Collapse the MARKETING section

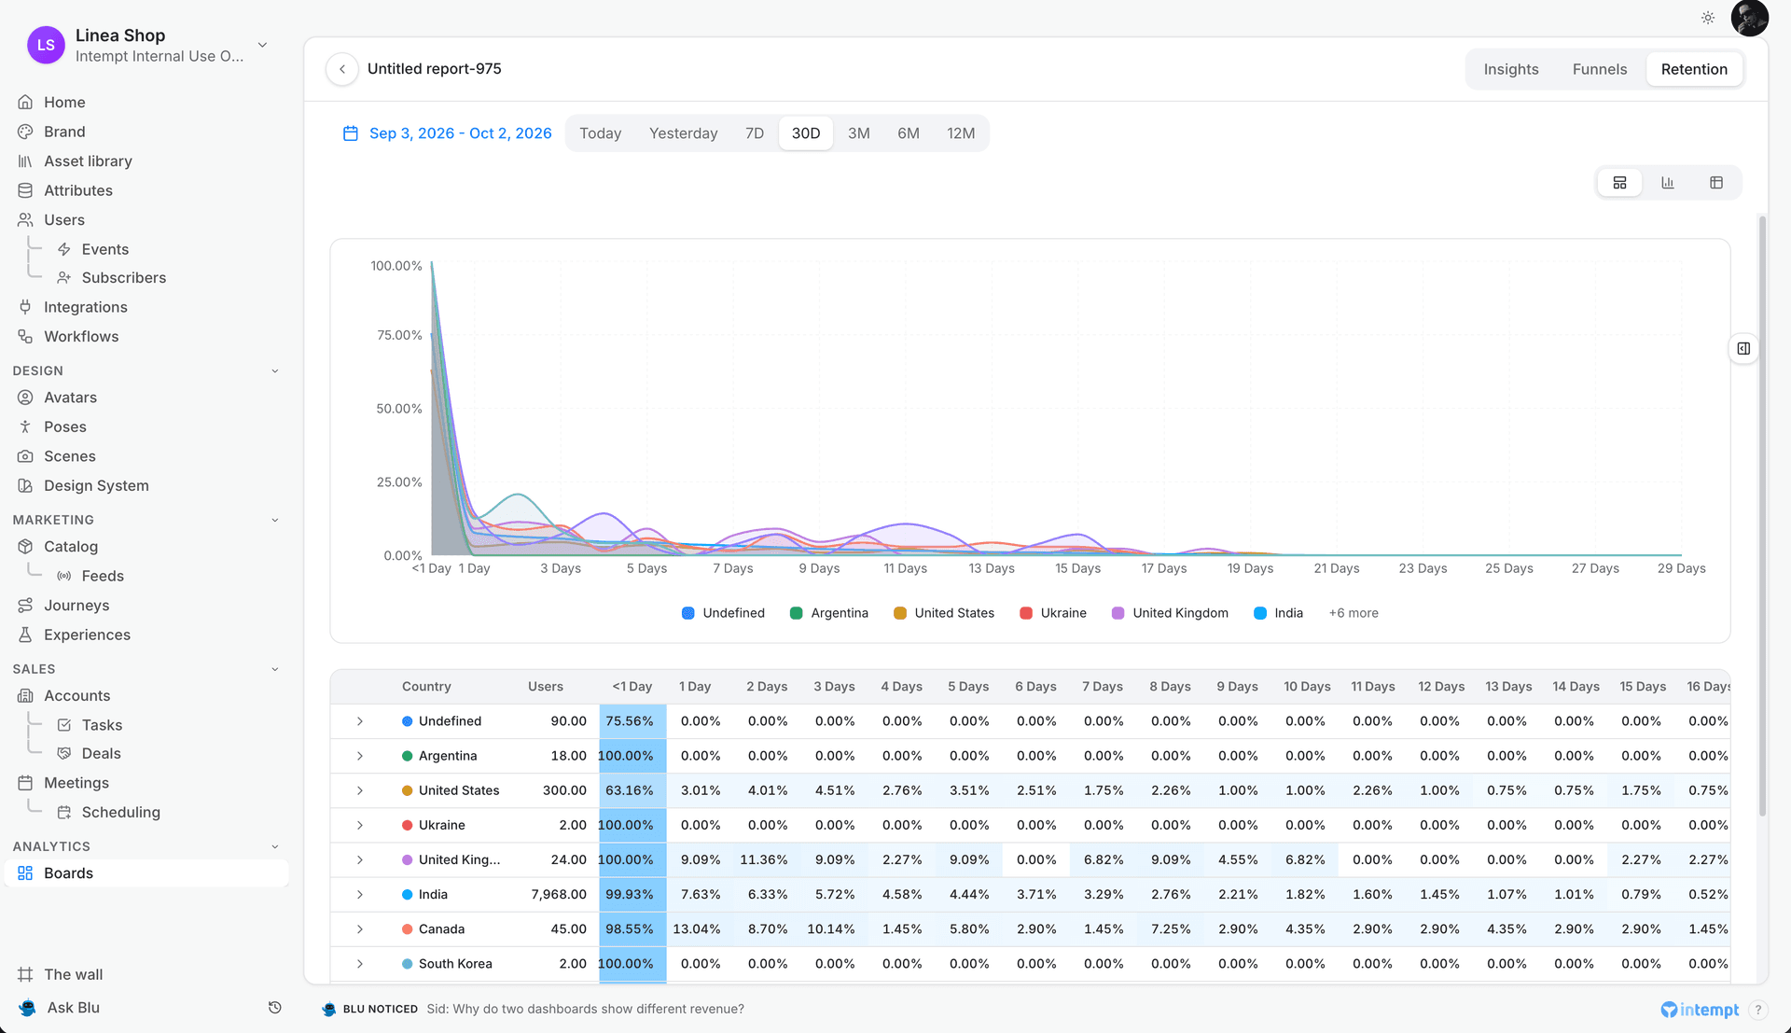tap(274, 520)
